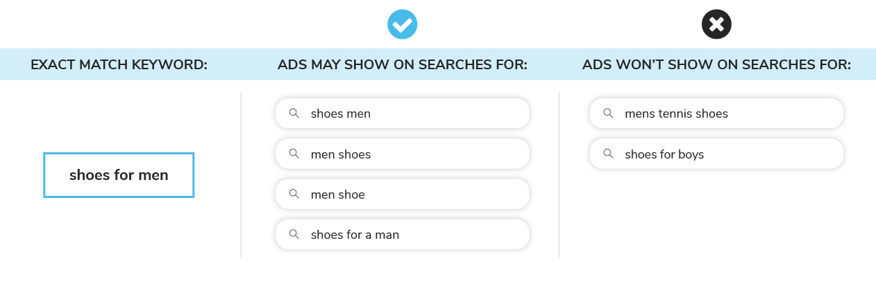Click the blue checkmark circle icon
Viewport: 876px width, 281px height.
[403, 25]
